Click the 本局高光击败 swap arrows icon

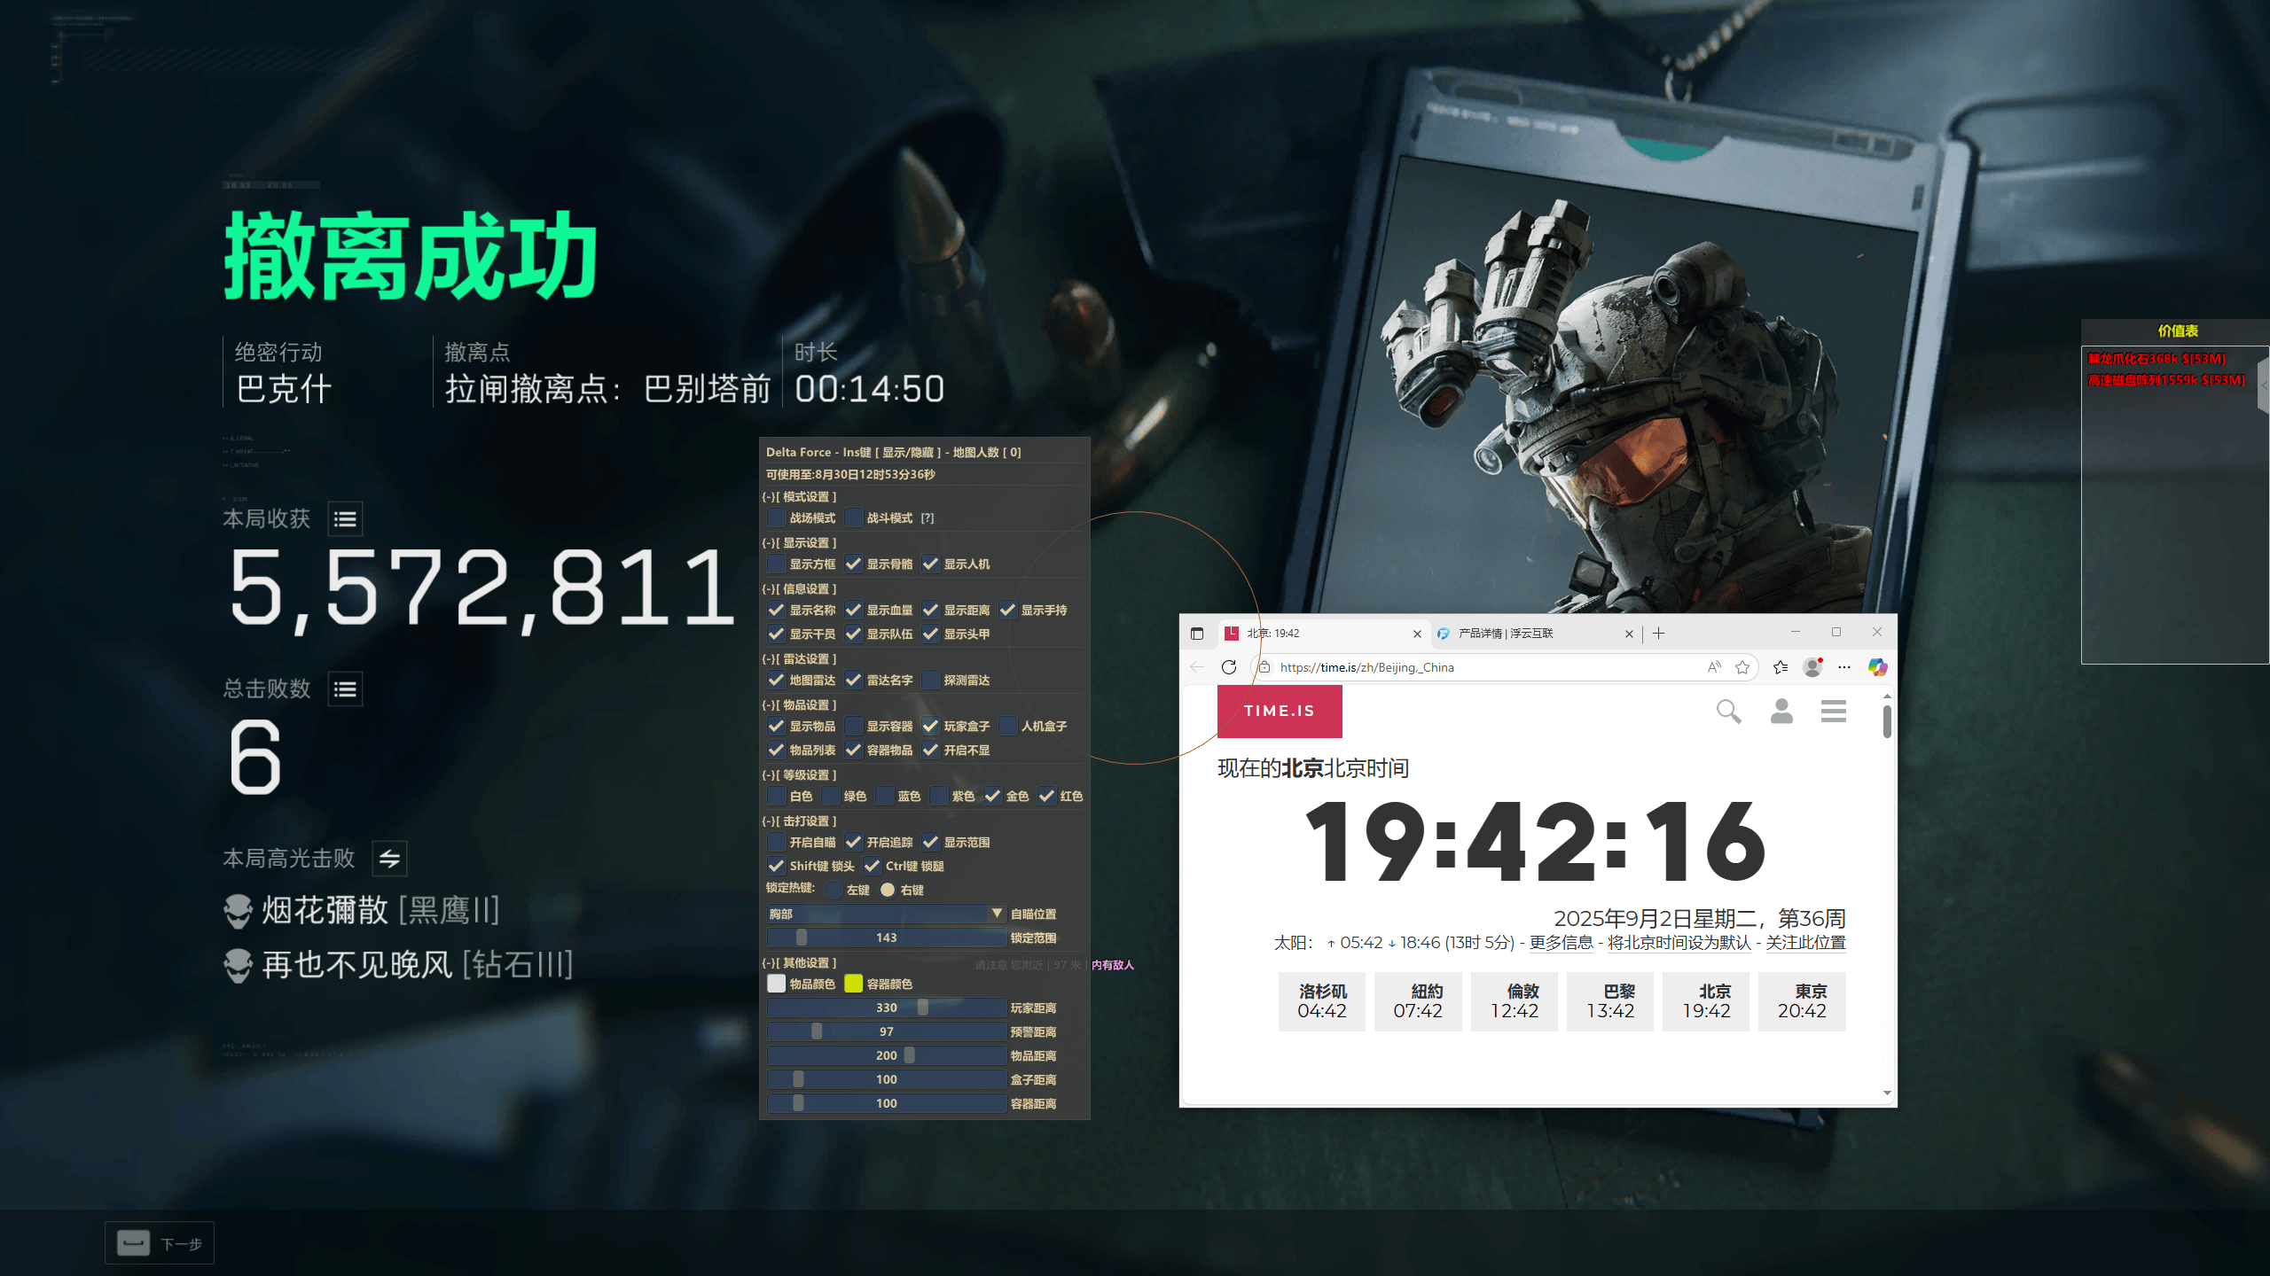389,859
